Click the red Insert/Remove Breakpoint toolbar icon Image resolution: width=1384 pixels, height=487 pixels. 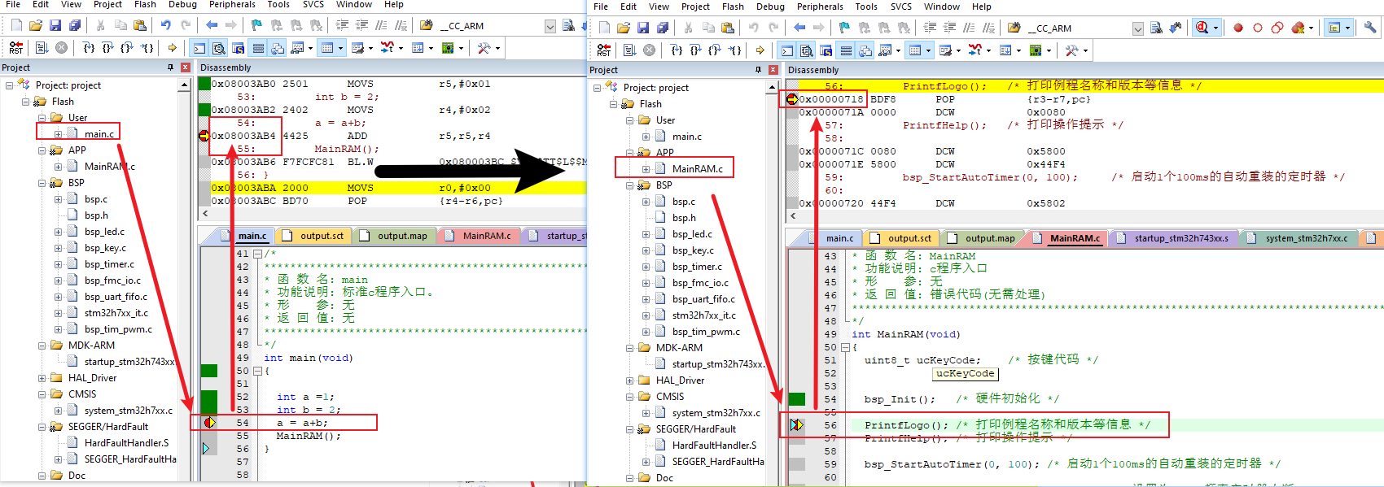click(1238, 28)
